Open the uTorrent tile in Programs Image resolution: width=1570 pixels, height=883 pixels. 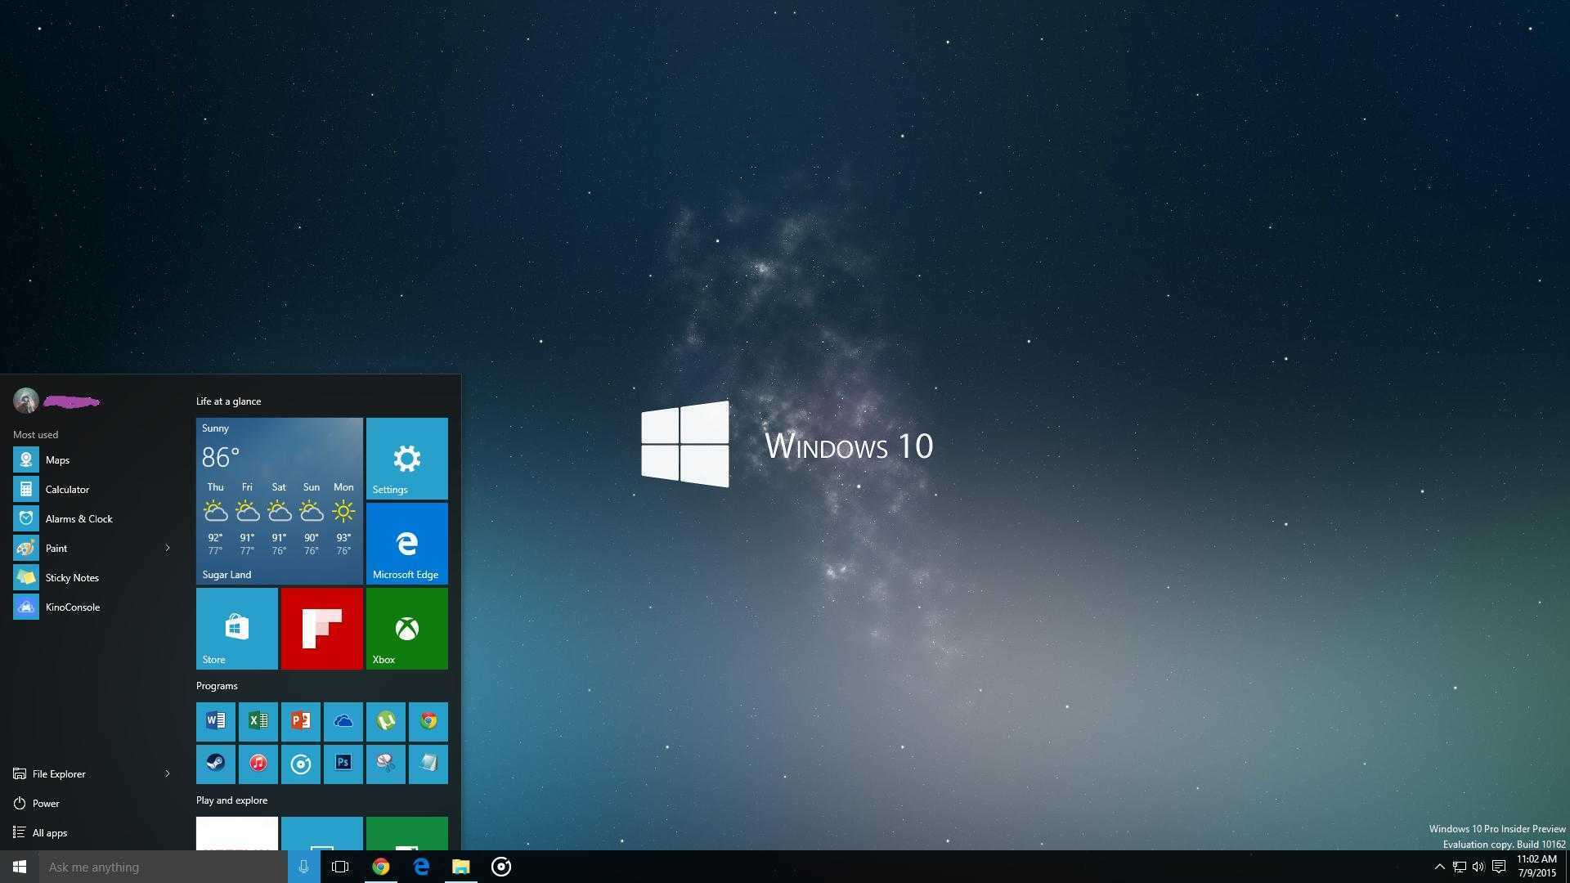386,721
